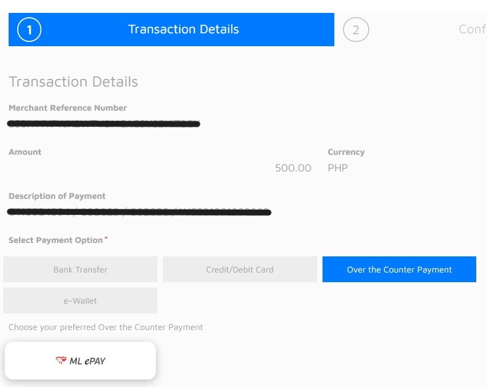Select the e-Wallet payment option
This screenshot has height=387, width=487.
tap(81, 300)
